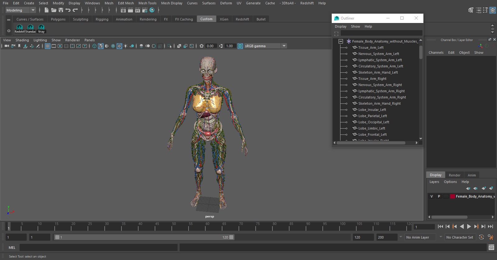Save the scene with the floppy disk icon
The height and width of the screenshot is (260, 497).
click(x=61, y=10)
